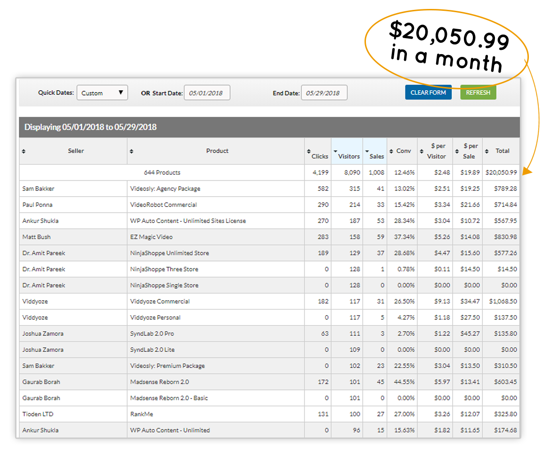Click the End Date input field
The image size is (543, 453).
pyautogui.click(x=324, y=93)
